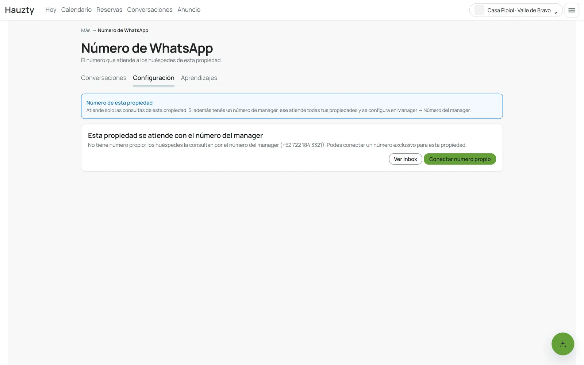Click the 'No tiene número propio' description text
Viewport: 584px width, 365px height.
click(277, 145)
